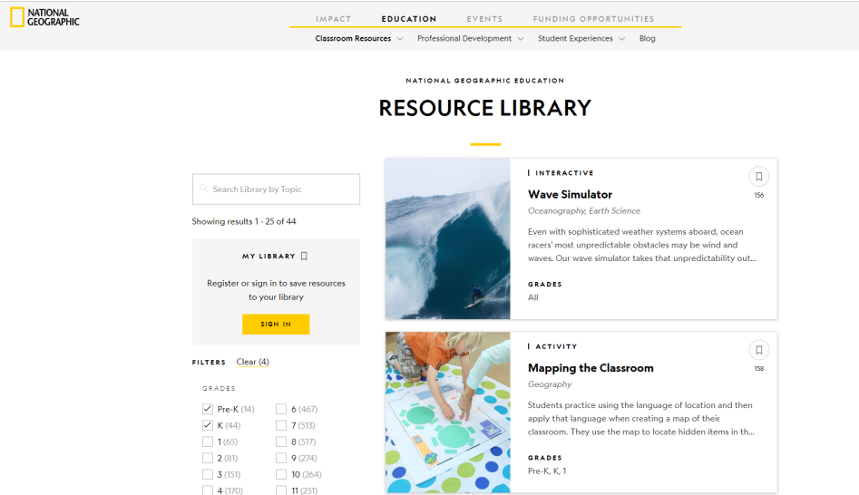Click the Geography subject text

coord(550,384)
